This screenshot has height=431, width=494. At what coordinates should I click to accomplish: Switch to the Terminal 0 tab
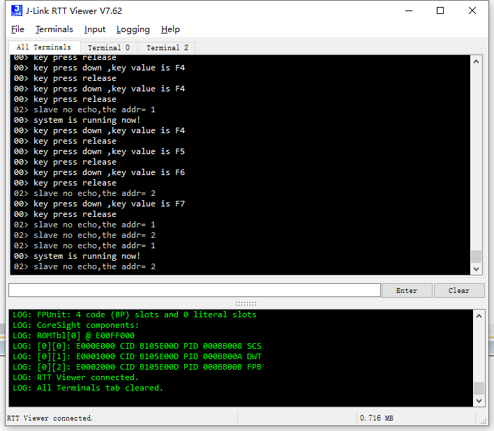[109, 48]
